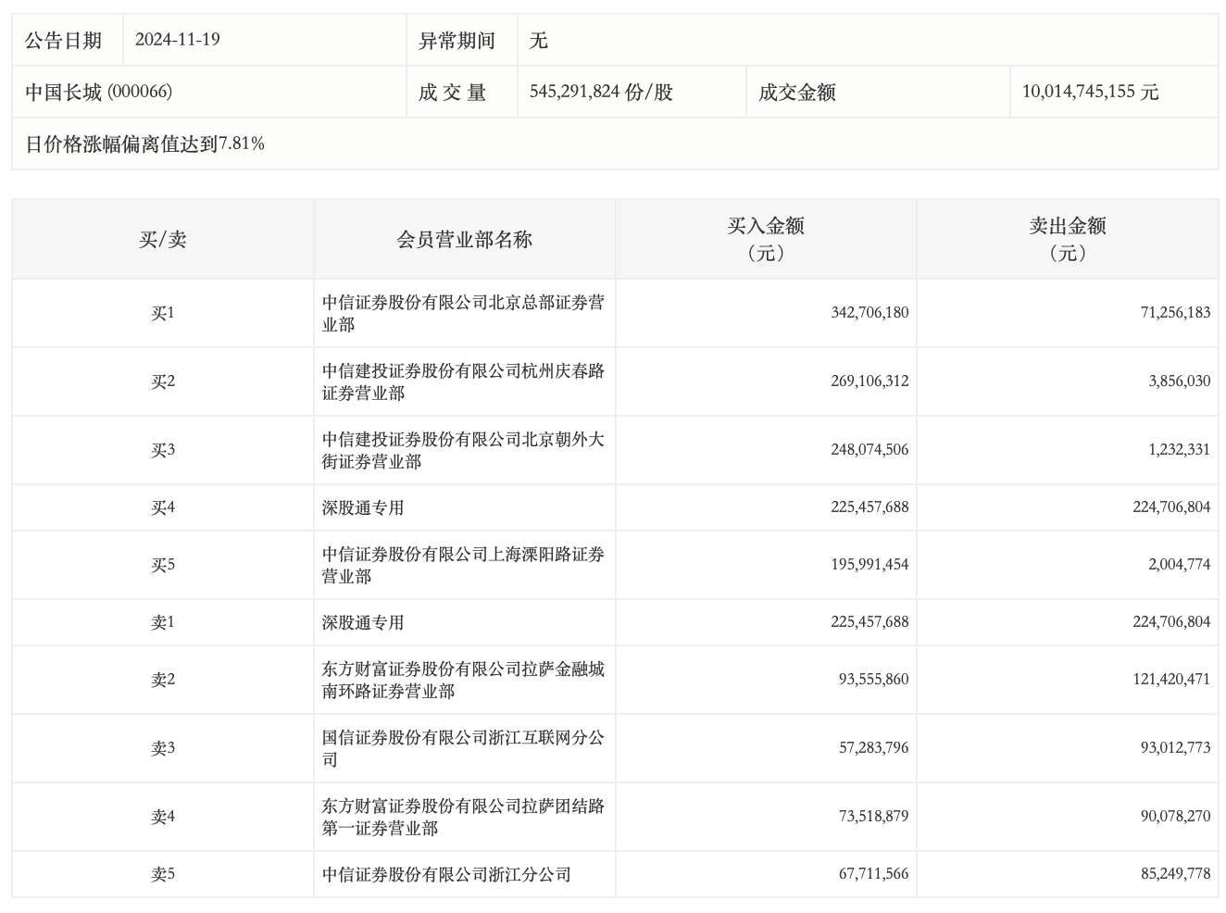Click 中信证券股份有限公司浙江分公司 in the 卖5 row
This screenshot has width=1226, height=913.
pyautogui.click(x=446, y=874)
